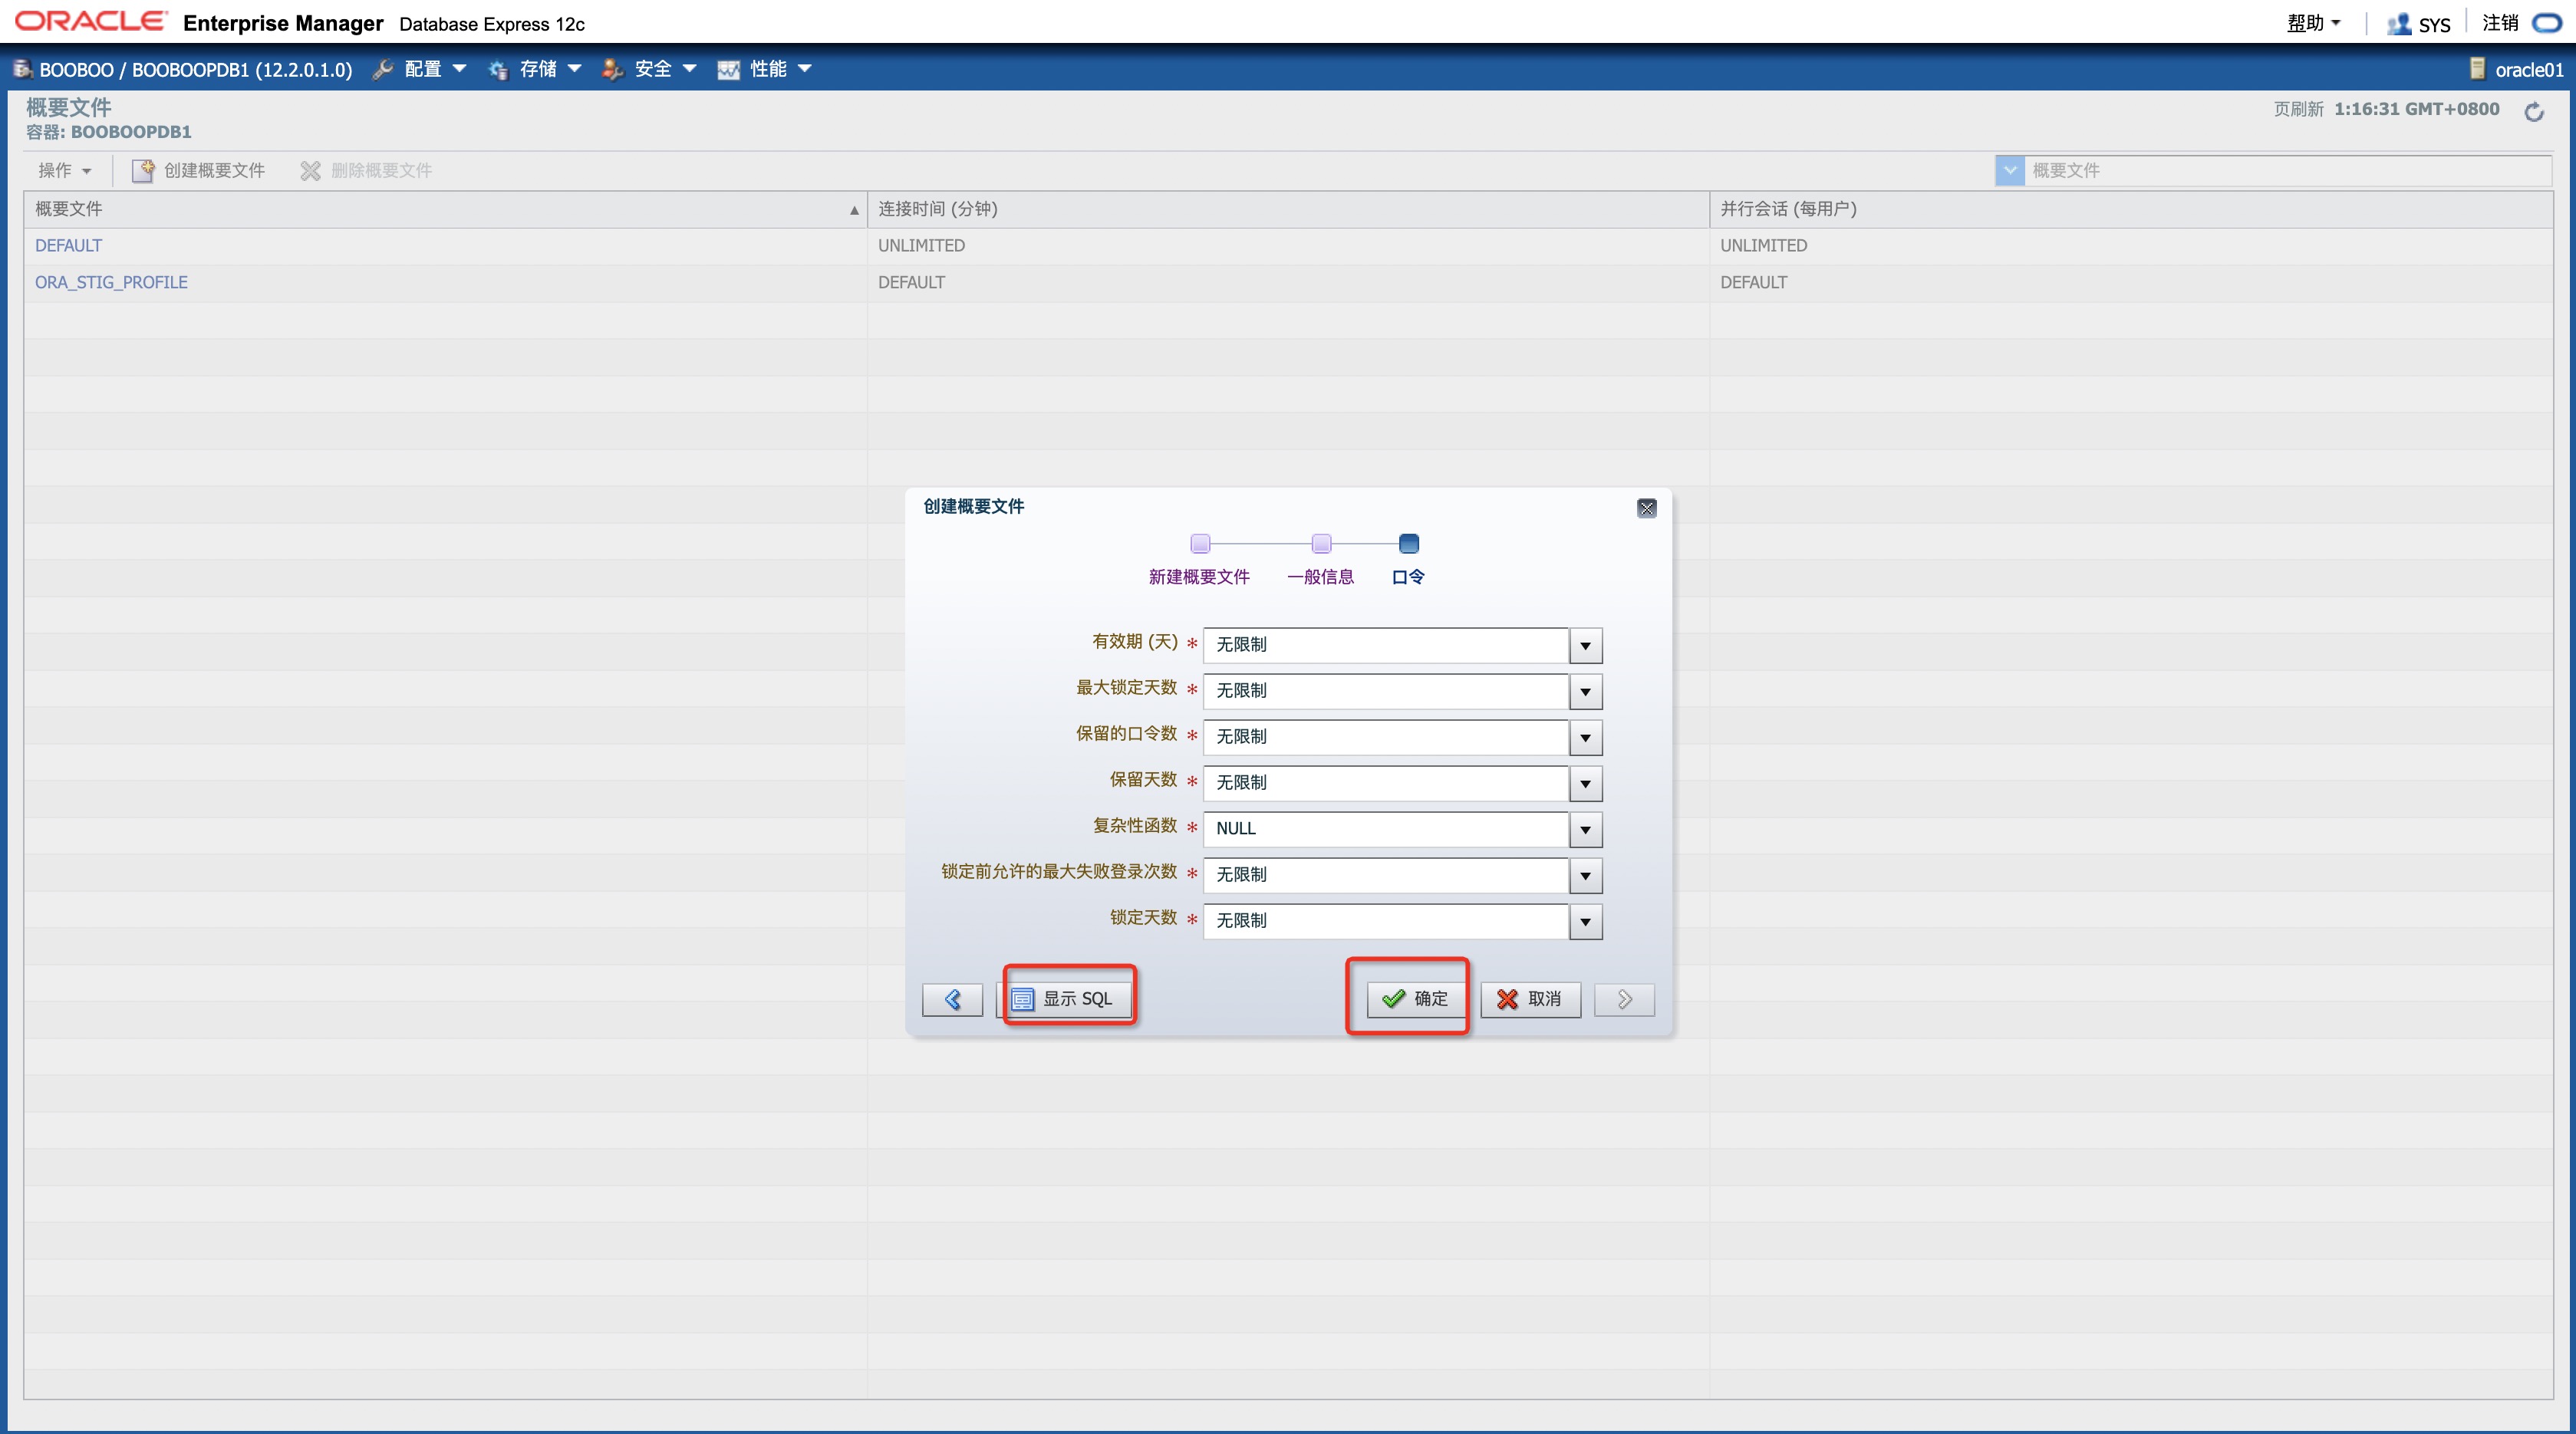Image resolution: width=2576 pixels, height=1434 pixels.
Task: Click the 新建概要文件 wizard step marker
Action: [x=1200, y=544]
